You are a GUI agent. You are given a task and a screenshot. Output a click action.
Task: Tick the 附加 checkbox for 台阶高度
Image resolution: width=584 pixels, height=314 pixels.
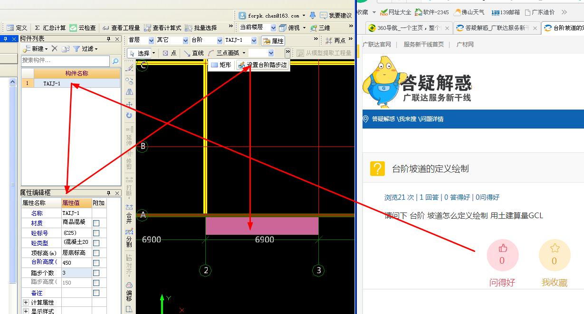coord(96,263)
